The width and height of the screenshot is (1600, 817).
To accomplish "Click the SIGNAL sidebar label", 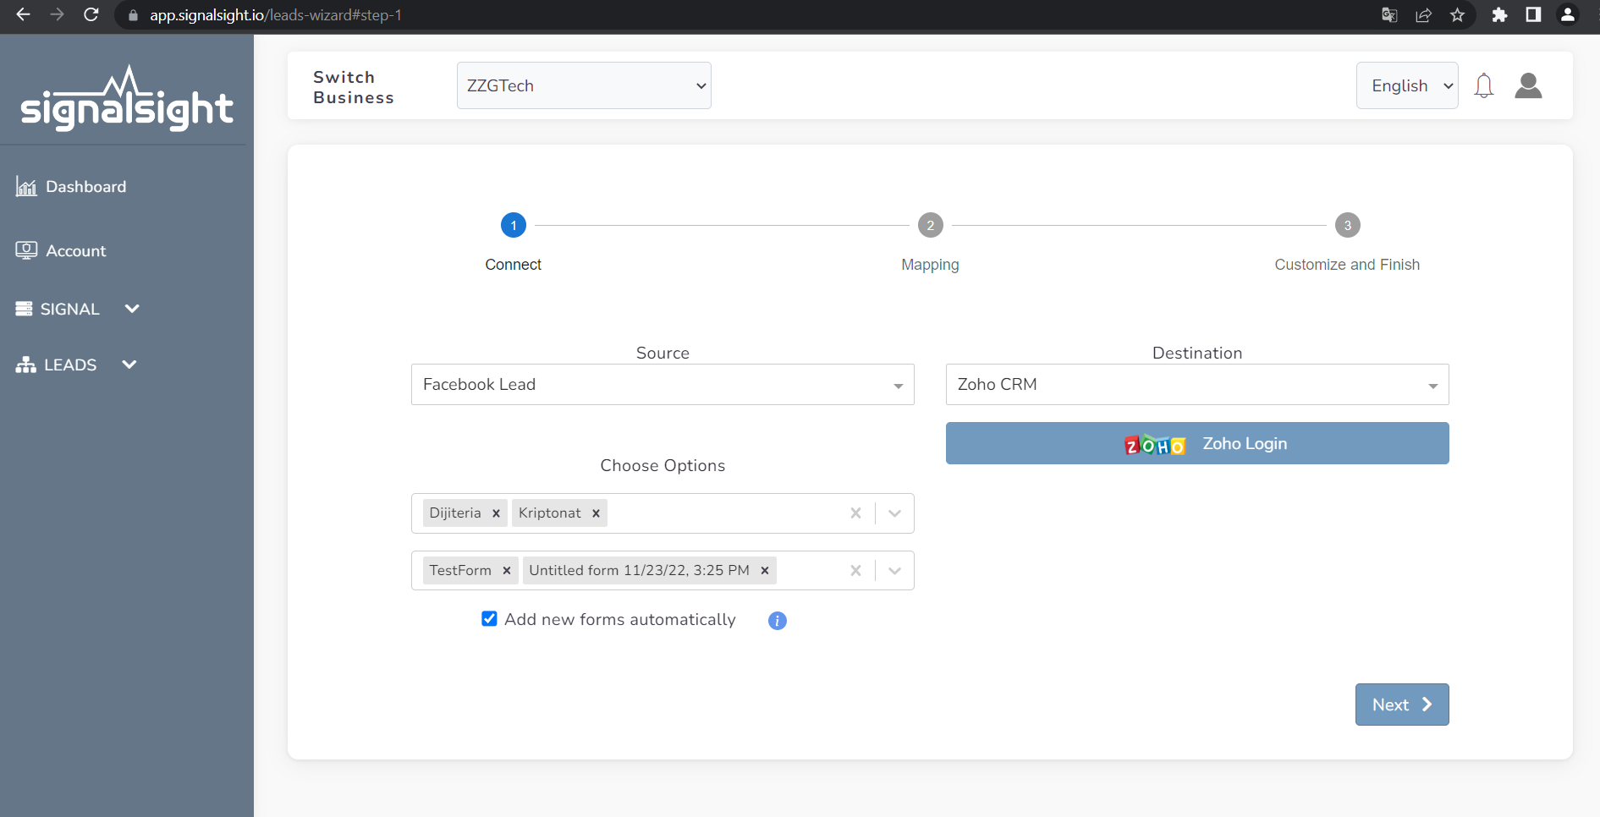I will pyautogui.click(x=70, y=310).
